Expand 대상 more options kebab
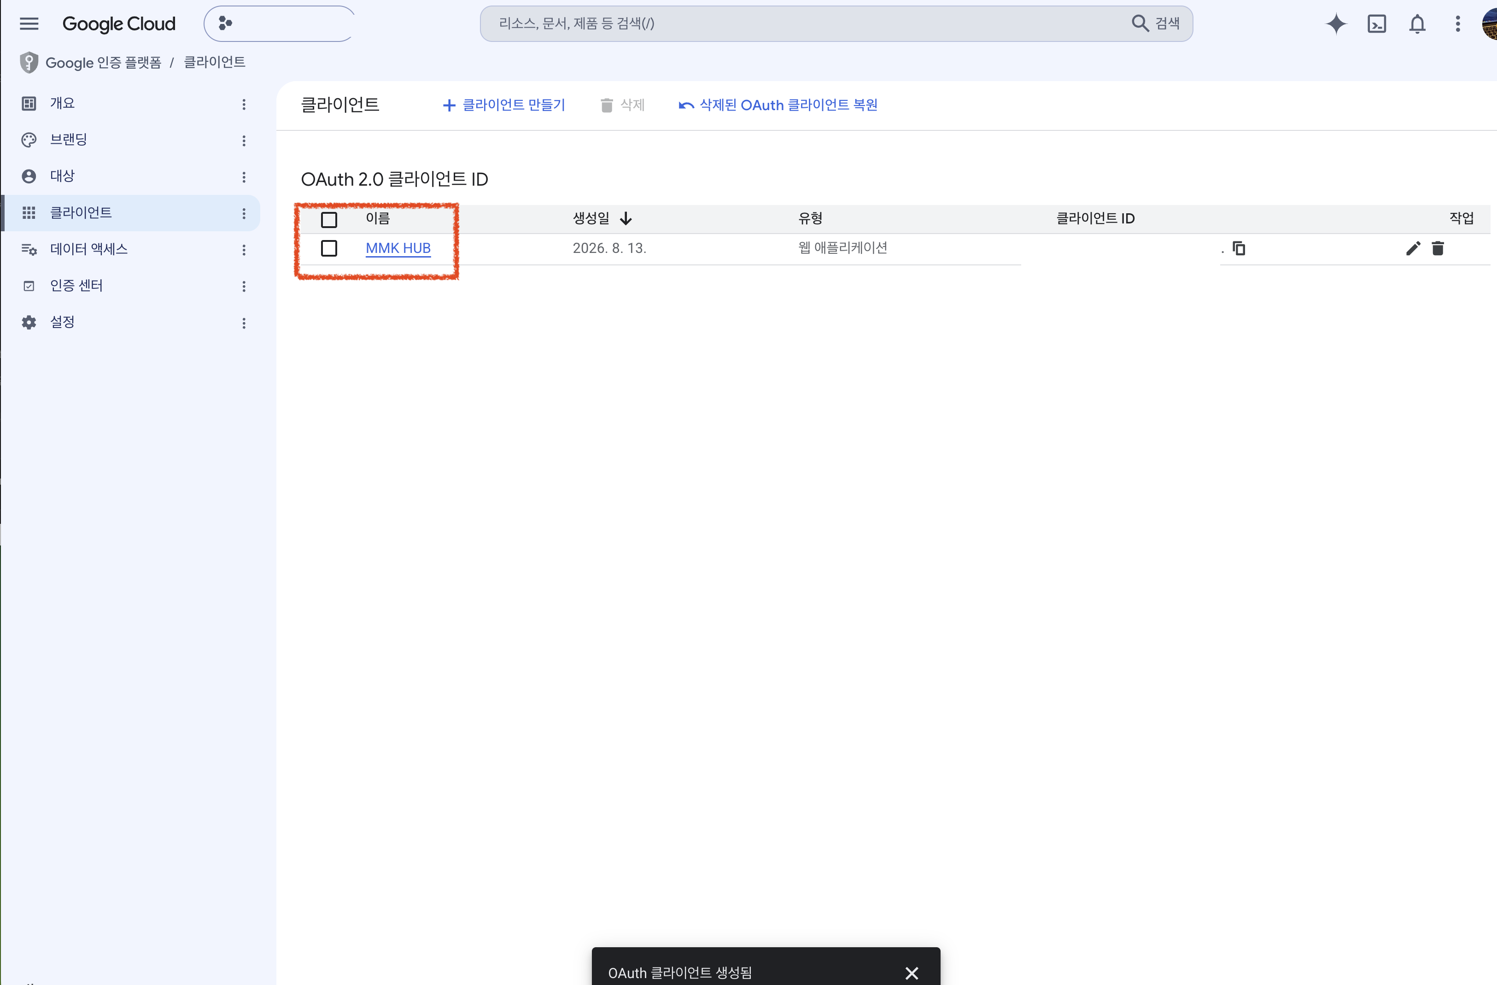 [x=244, y=177]
